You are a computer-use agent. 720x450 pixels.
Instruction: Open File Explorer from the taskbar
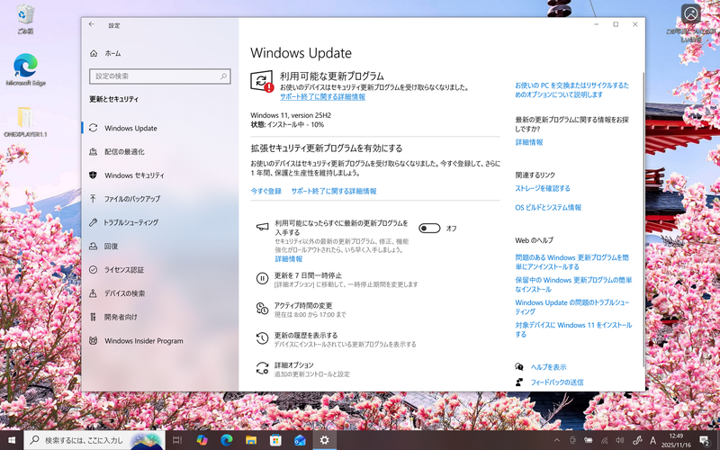251,440
